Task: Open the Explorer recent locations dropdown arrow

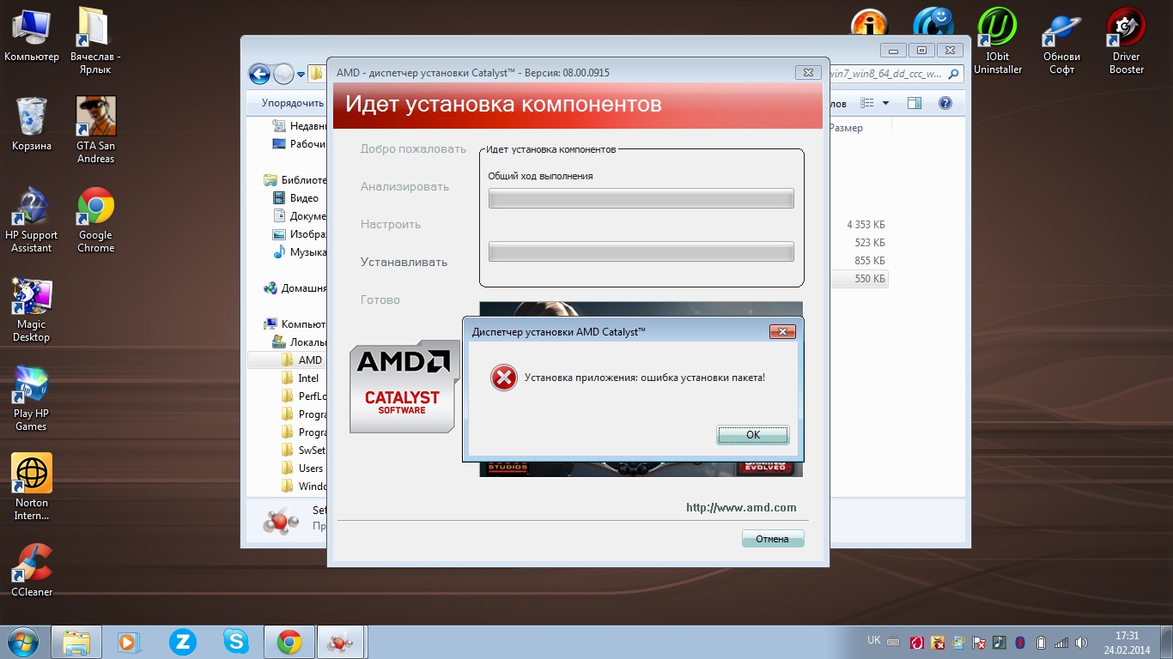Action: click(301, 75)
